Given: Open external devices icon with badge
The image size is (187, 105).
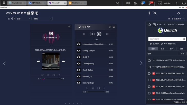Looking at the screenshot, I should coord(142,3).
